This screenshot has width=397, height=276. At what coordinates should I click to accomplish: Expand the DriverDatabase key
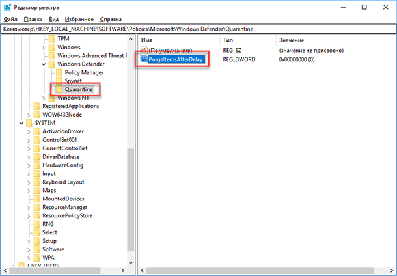(x=29, y=157)
